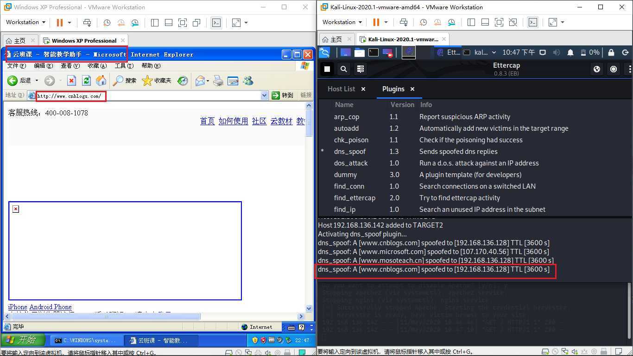Click the IE Mail envelope icon

click(200, 81)
